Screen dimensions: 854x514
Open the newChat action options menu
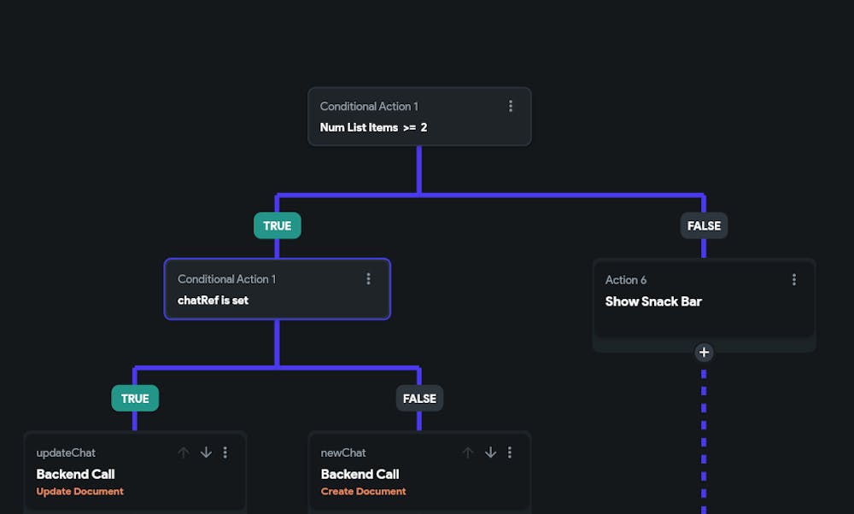(x=510, y=453)
